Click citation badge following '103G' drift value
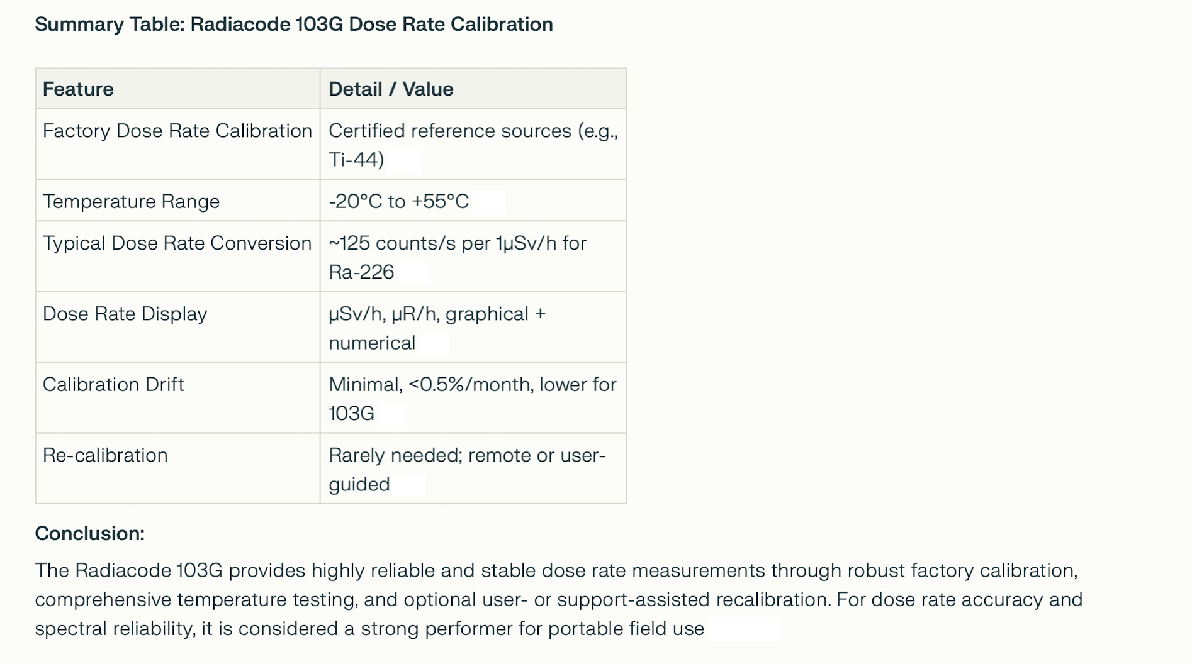Viewport: 1192px width, 664px height. coord(391,414)
